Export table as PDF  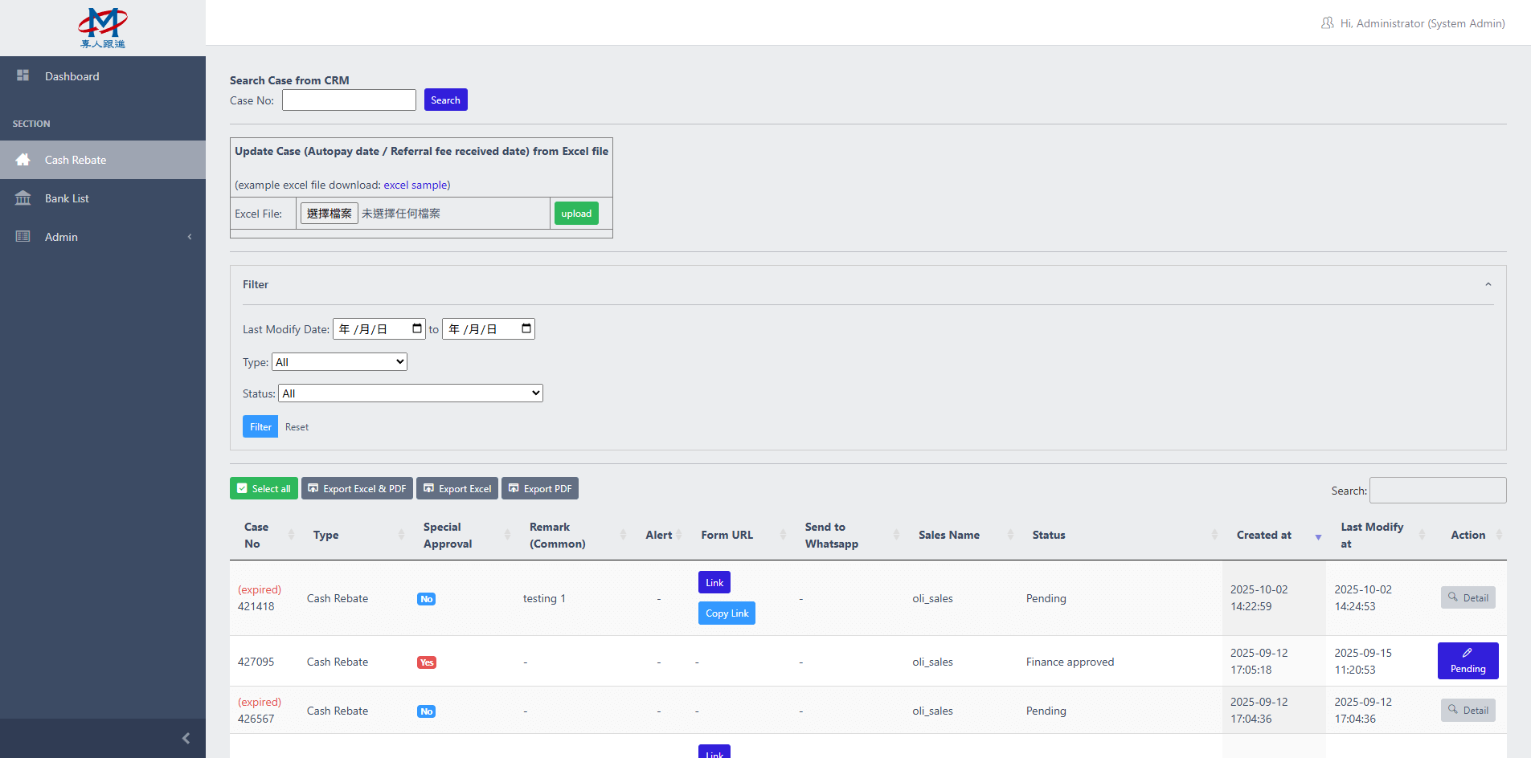pyautogui.click(x=539, y=488)
